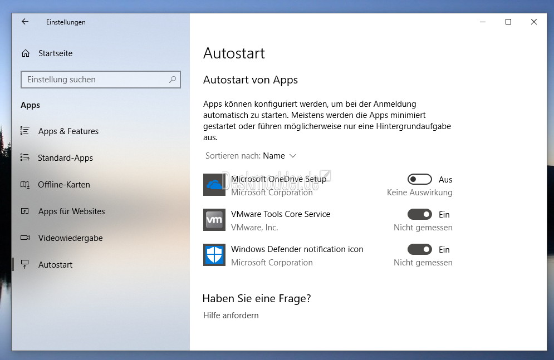Click the Microsoft OneDrive Setup app icon
554x360 pixels.
(214, 185)
